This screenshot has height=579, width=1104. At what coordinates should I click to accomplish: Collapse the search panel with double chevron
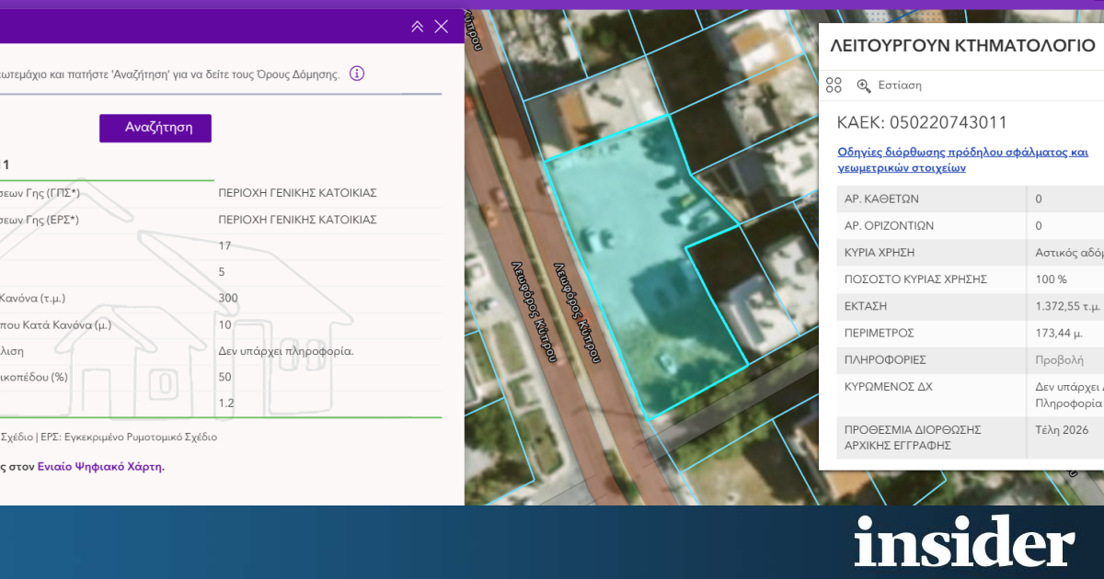[x=417, y=27]
